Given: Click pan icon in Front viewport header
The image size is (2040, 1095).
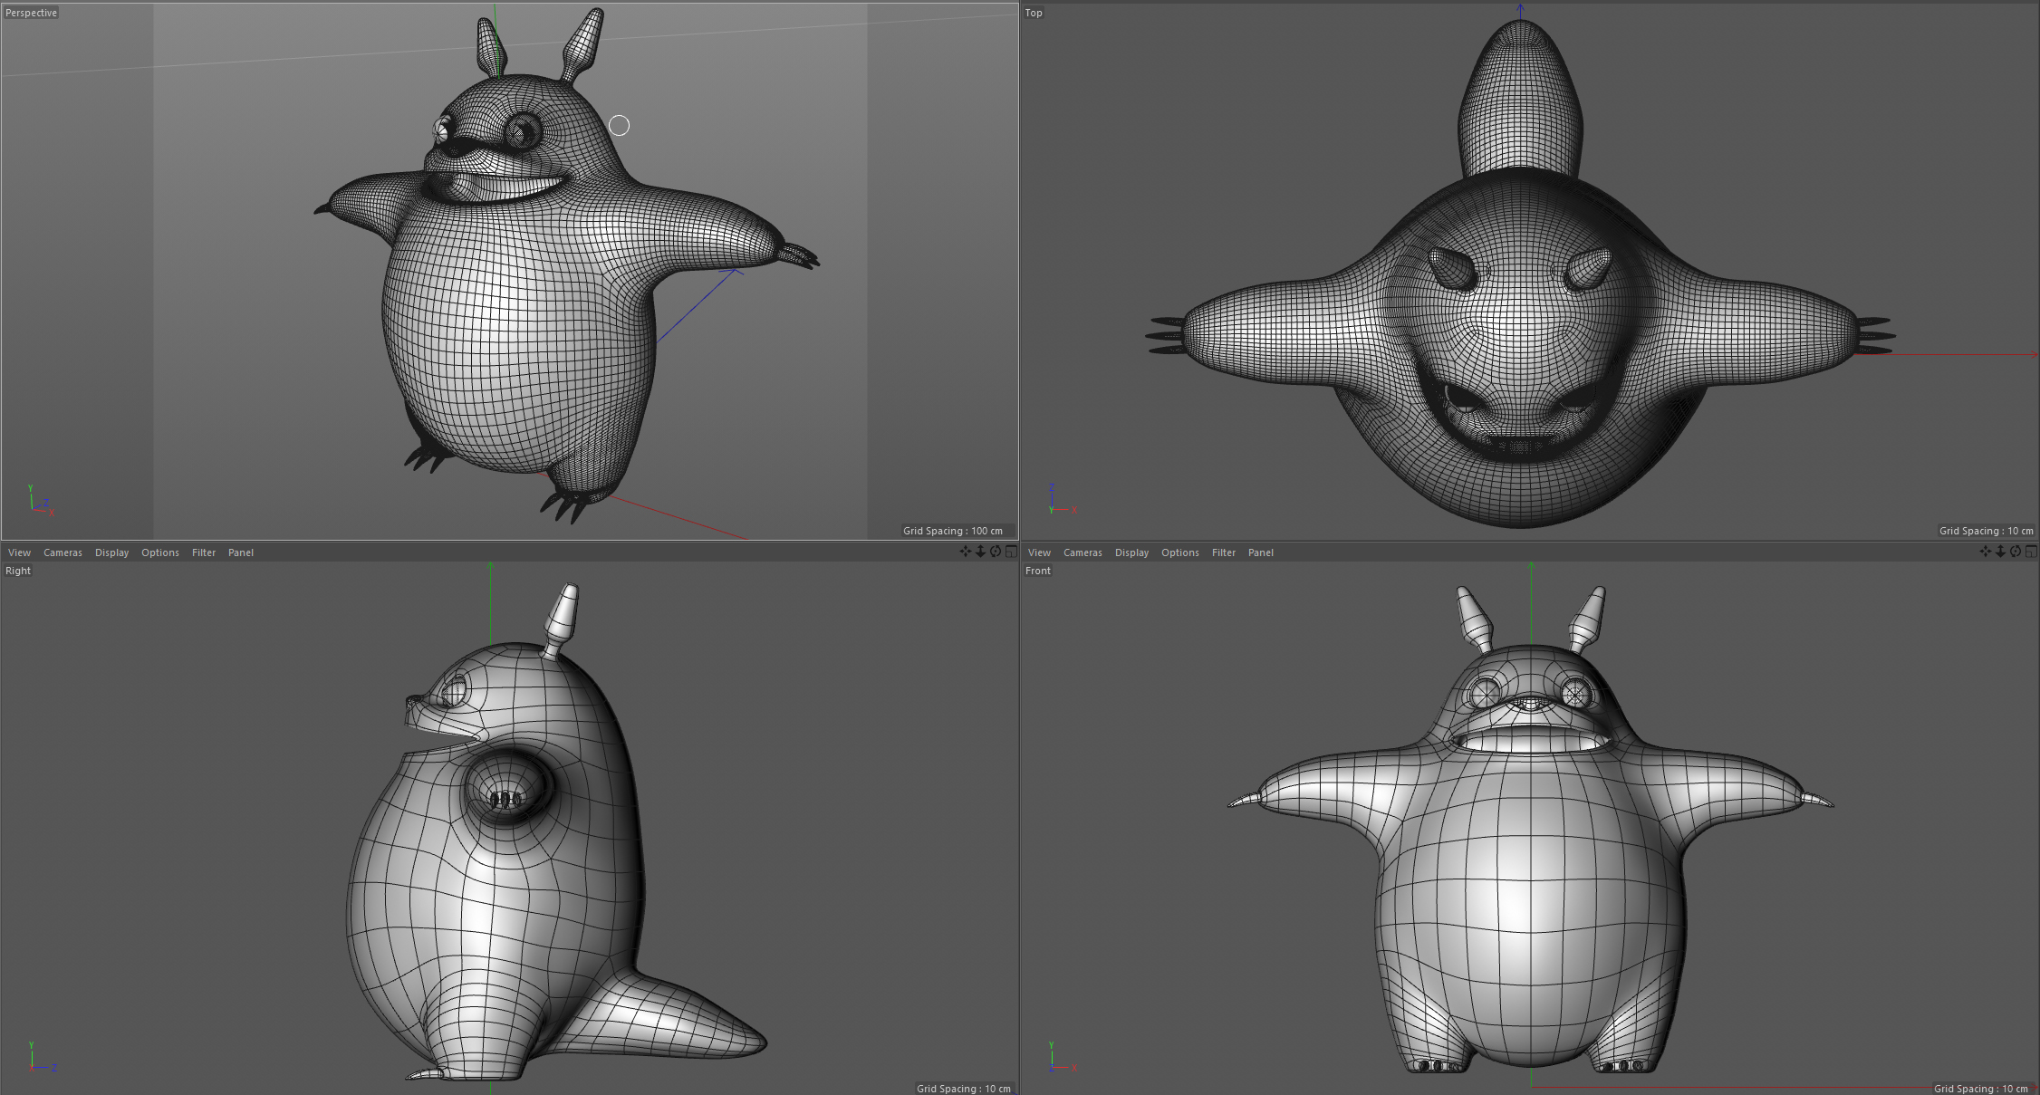Looking at the screenshot, I should tap(1985, 552).
